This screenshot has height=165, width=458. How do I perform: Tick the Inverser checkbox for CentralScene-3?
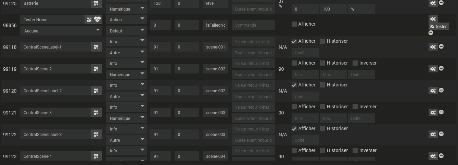[x=355, y=107]
